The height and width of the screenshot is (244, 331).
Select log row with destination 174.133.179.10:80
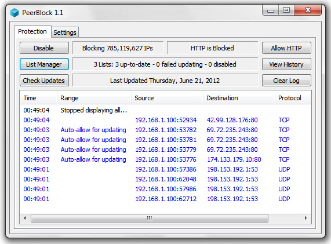[165, 159]
